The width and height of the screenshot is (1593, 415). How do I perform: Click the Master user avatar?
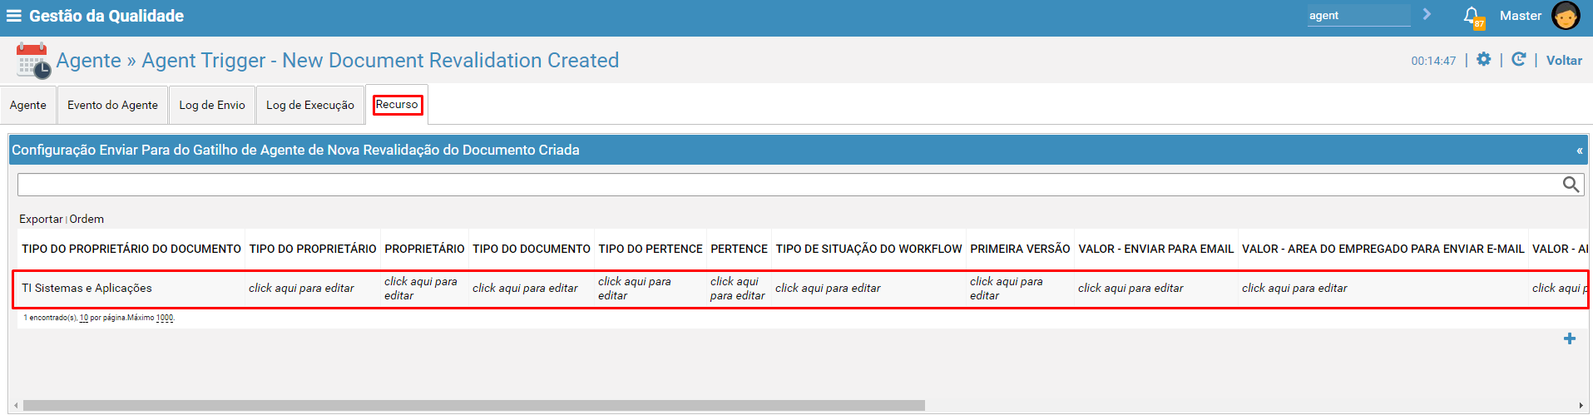tap(1566, 16)
